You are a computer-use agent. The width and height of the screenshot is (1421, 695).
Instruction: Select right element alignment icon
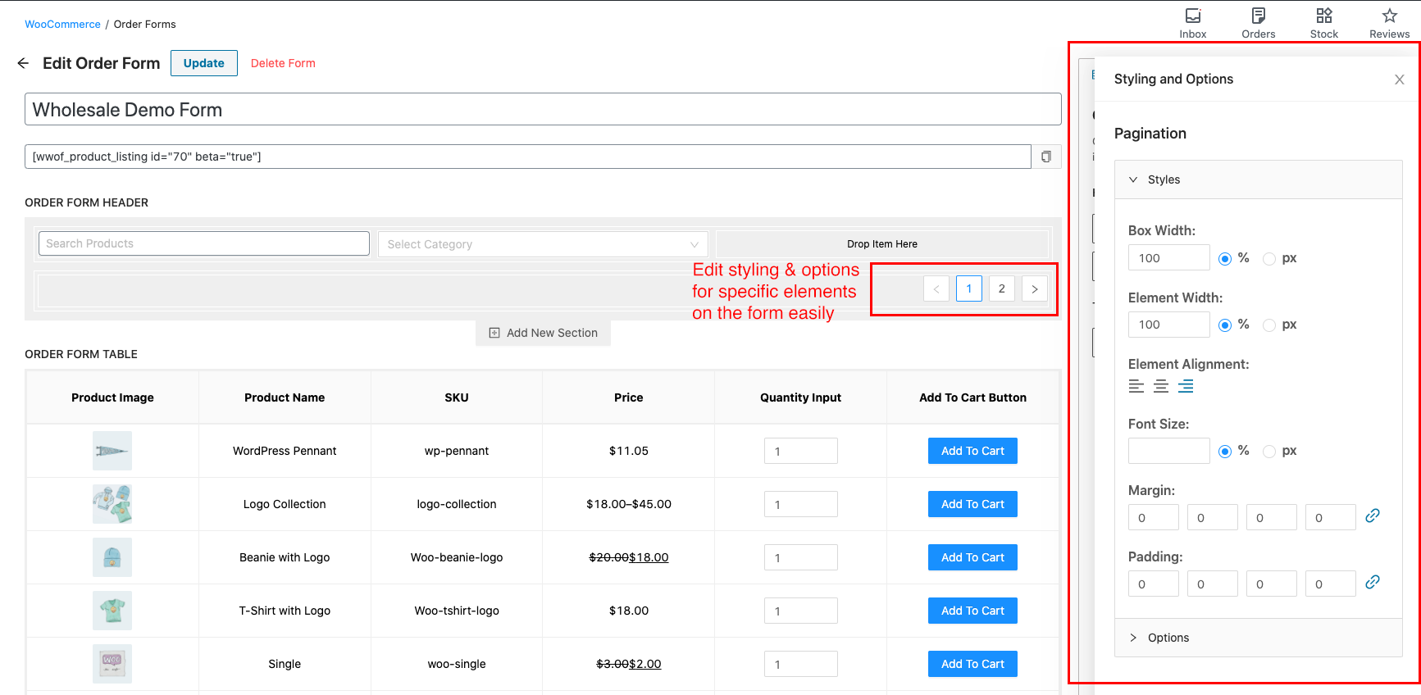[x=1186, y=386]
